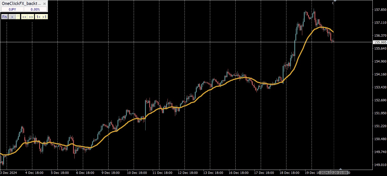Click the bottom triangle marker on time axis
Viewport: 387px width, 176px height.
340,169
